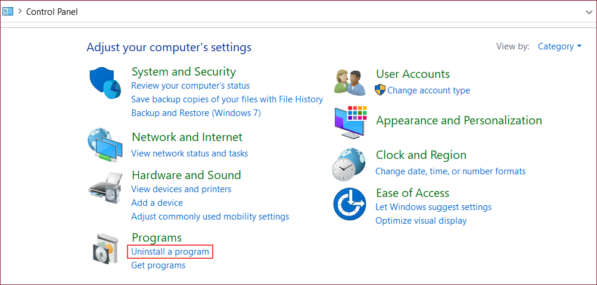This screenshot has height=285, width=597.
Task: Click the Add a device link
Action: pos(157,203)
